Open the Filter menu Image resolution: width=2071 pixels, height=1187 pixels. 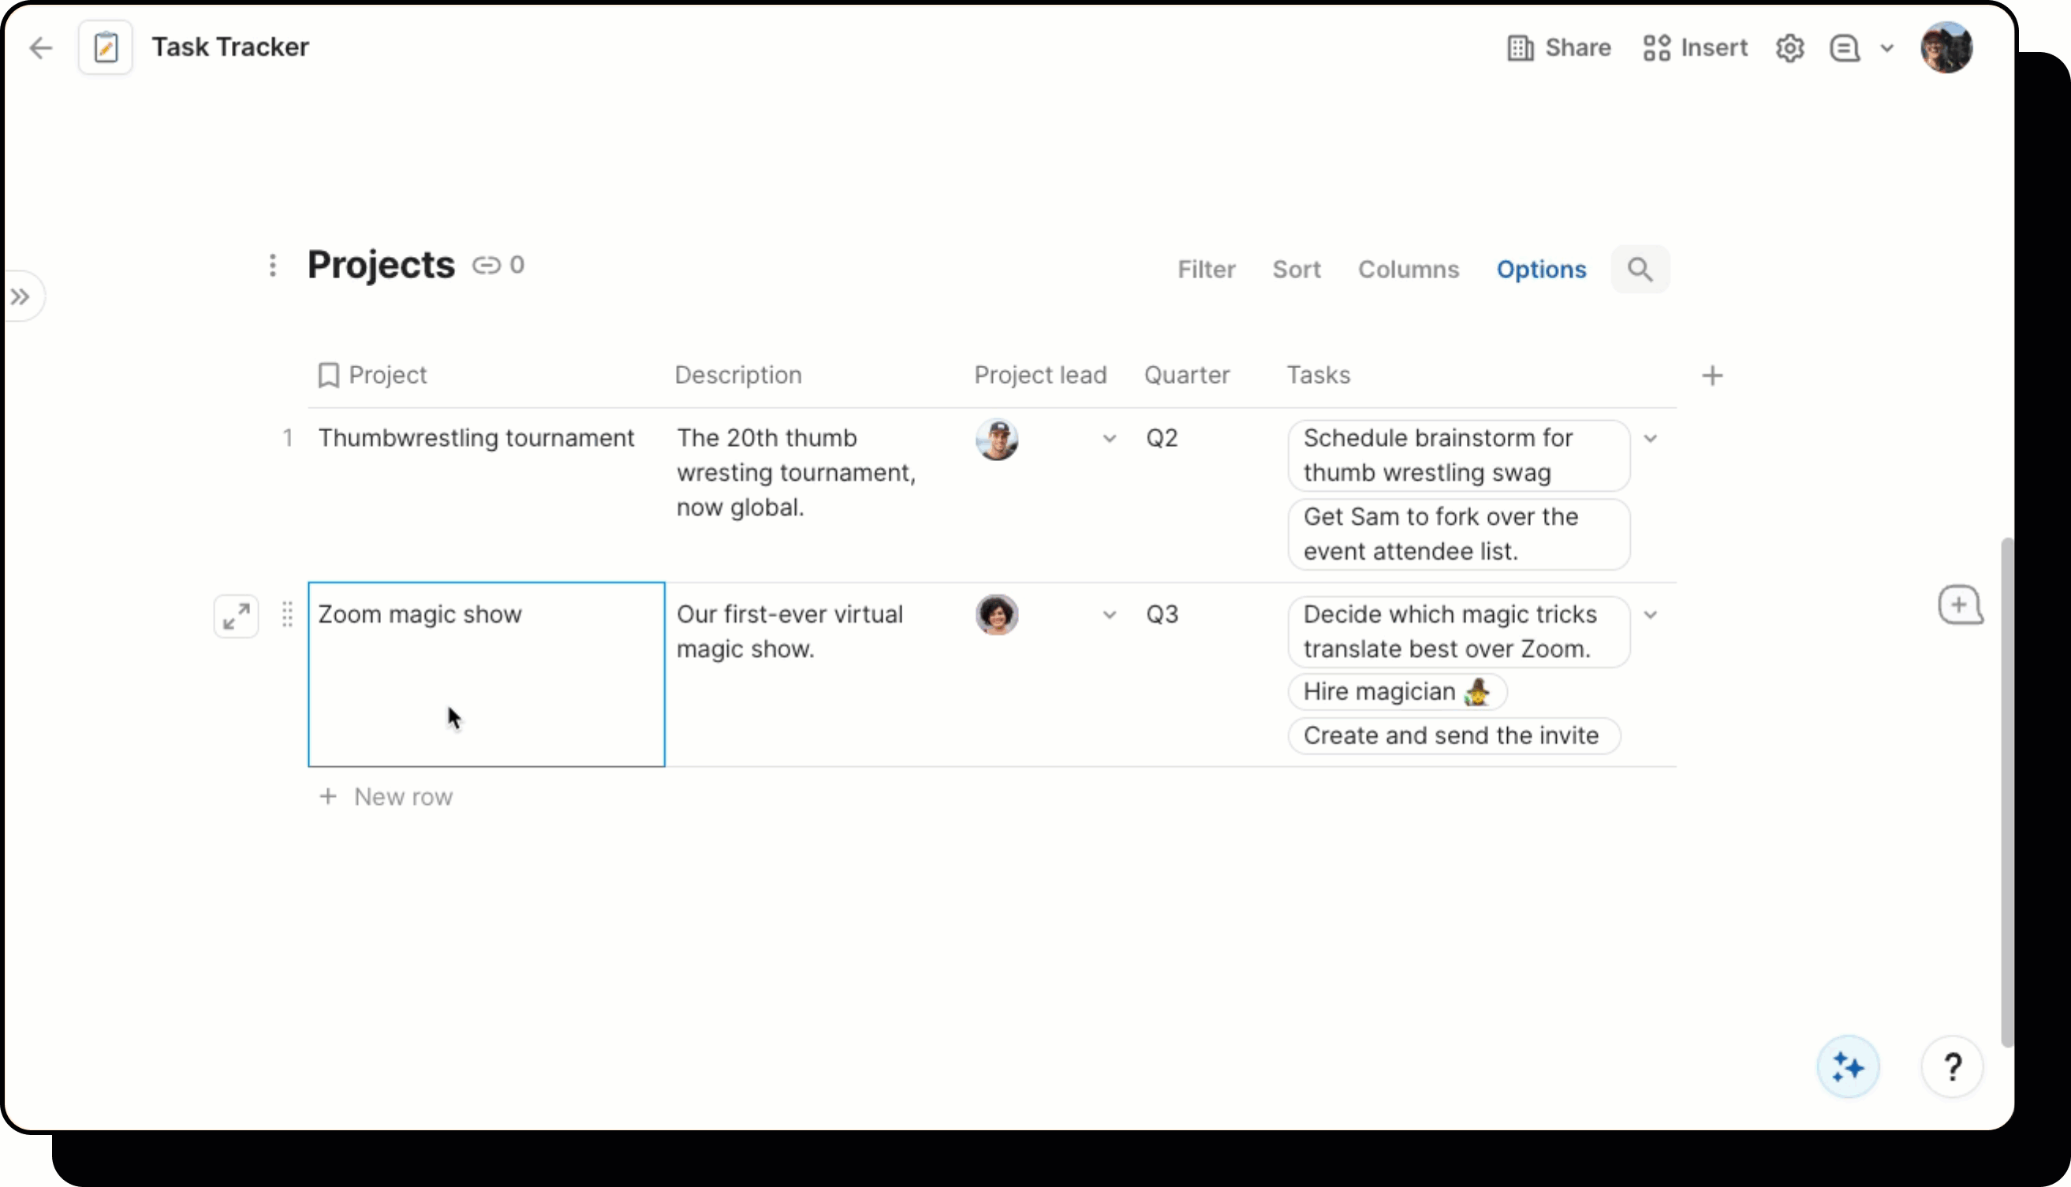point(1206,270)
